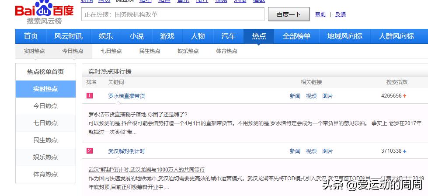Open 新闻 link for 罗永浩直播带货
Image resolution: width=428 pixels, height=196 pixels.
(x=295, y=96)
